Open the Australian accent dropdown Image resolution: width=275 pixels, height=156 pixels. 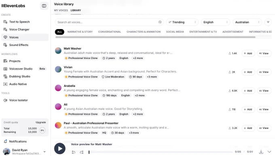click(x=247, y=22)
